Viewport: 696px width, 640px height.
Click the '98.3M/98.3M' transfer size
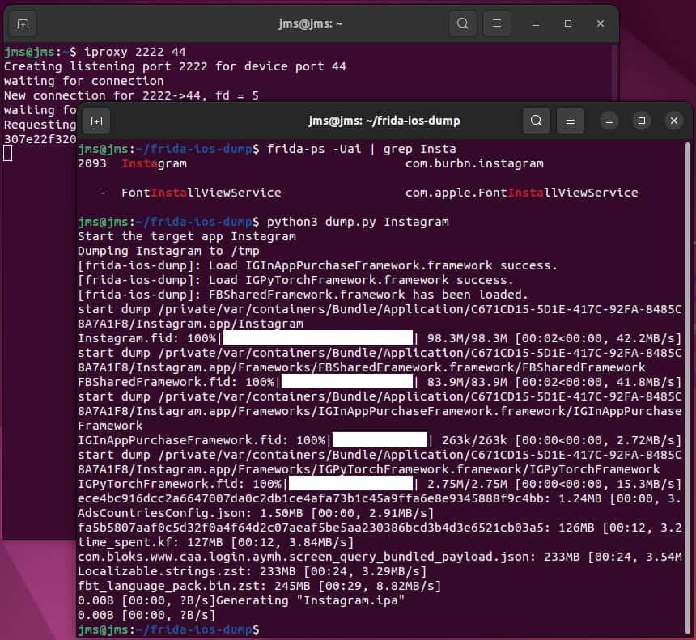[467, 338]
